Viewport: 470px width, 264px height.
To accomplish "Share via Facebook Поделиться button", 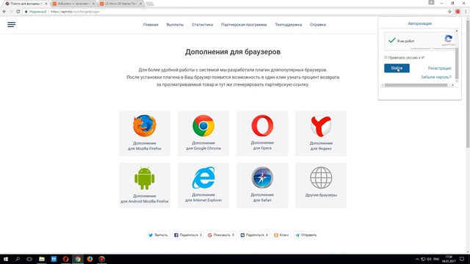I will 188,235.
